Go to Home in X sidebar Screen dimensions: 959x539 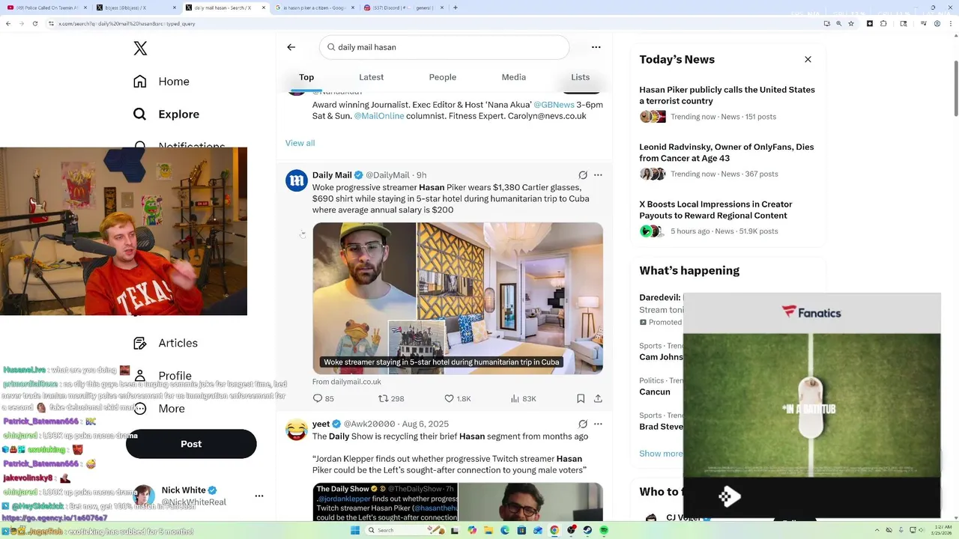pyautogui.click(x=161, y=82)
